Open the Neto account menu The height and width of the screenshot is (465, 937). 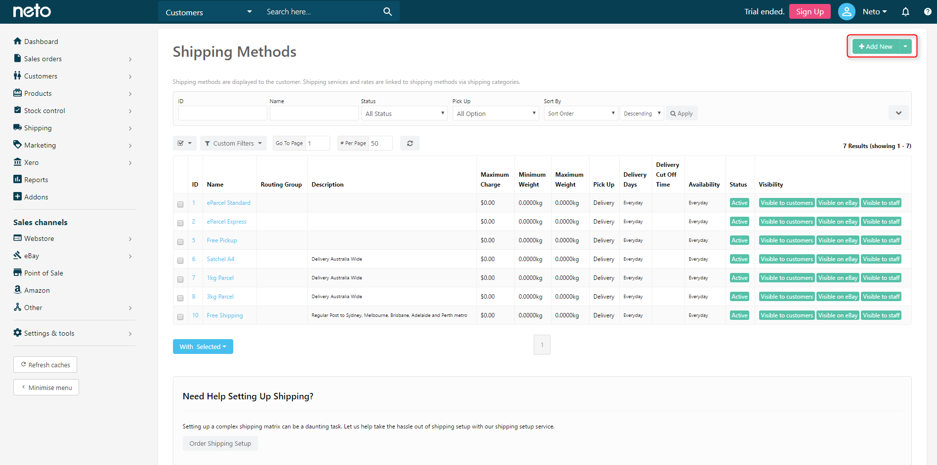click(x=875, y=11)
